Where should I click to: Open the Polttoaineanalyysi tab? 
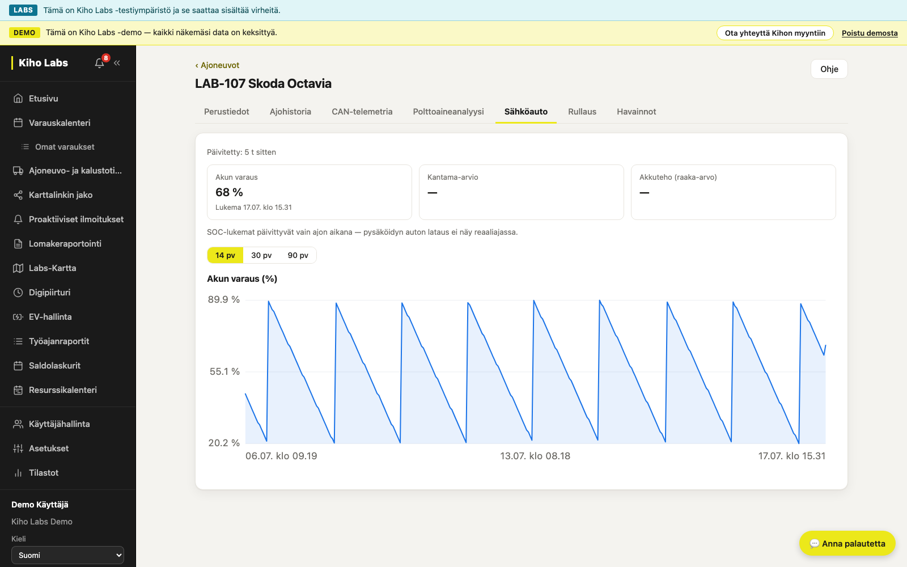(448, 112)
